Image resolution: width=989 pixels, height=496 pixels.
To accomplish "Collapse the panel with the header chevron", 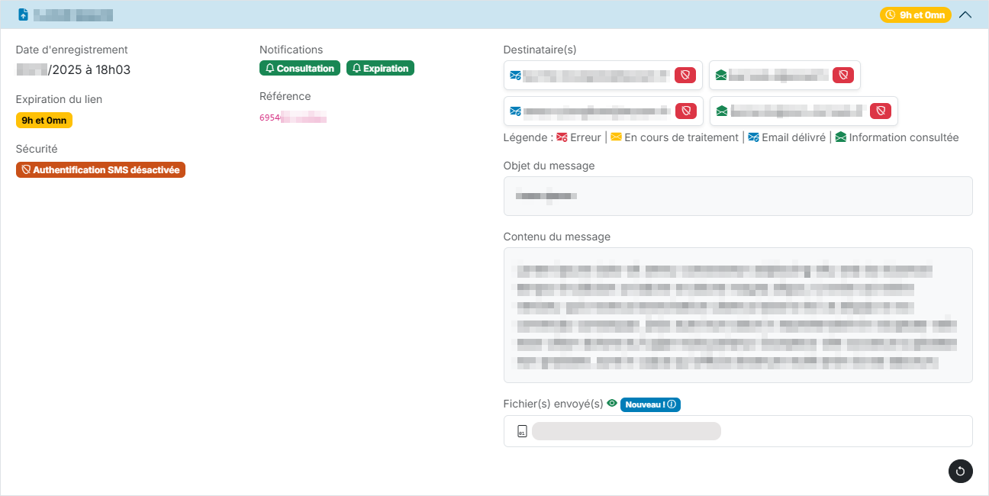I will pyautogui.click(x=965, y=14).
